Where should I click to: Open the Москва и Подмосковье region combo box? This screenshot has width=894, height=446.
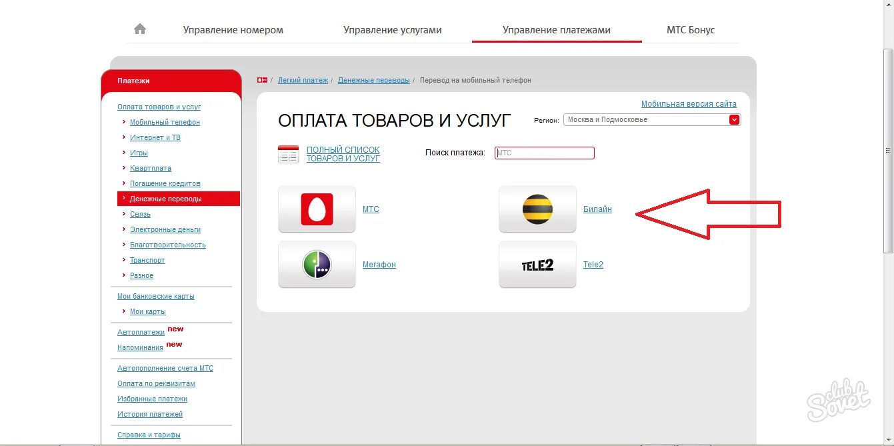pyautogui.click(x=652, y=120)
